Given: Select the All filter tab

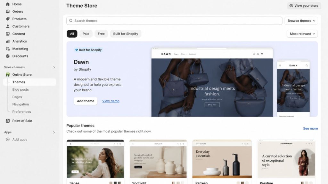Looking at the screenshot, I should 72,34.
